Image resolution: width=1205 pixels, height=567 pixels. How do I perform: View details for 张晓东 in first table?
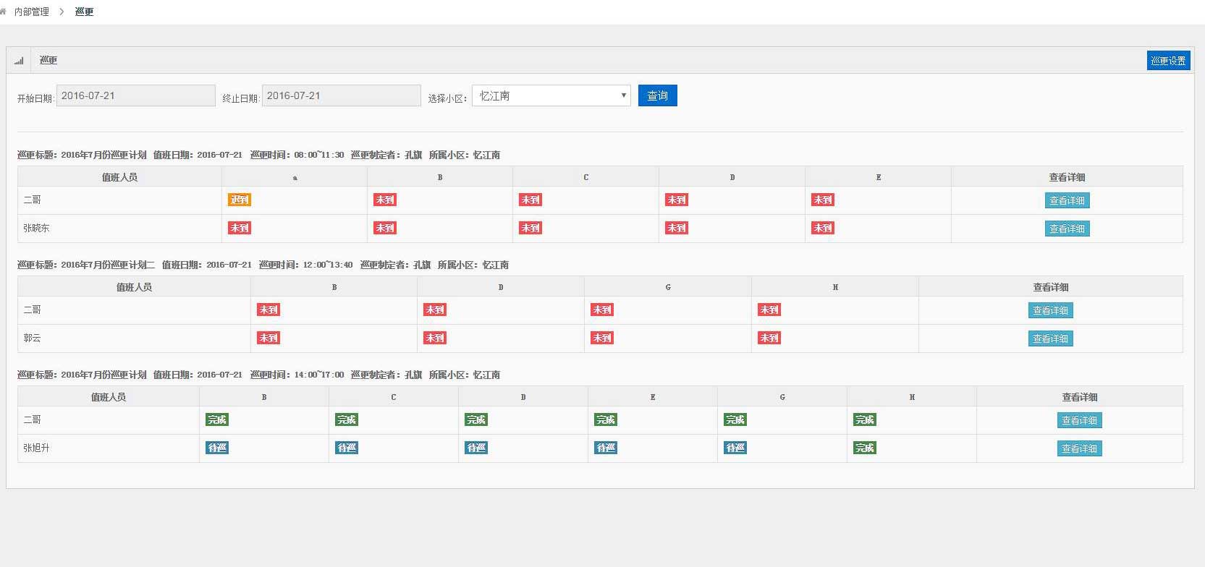click(x=1067, y=229)
